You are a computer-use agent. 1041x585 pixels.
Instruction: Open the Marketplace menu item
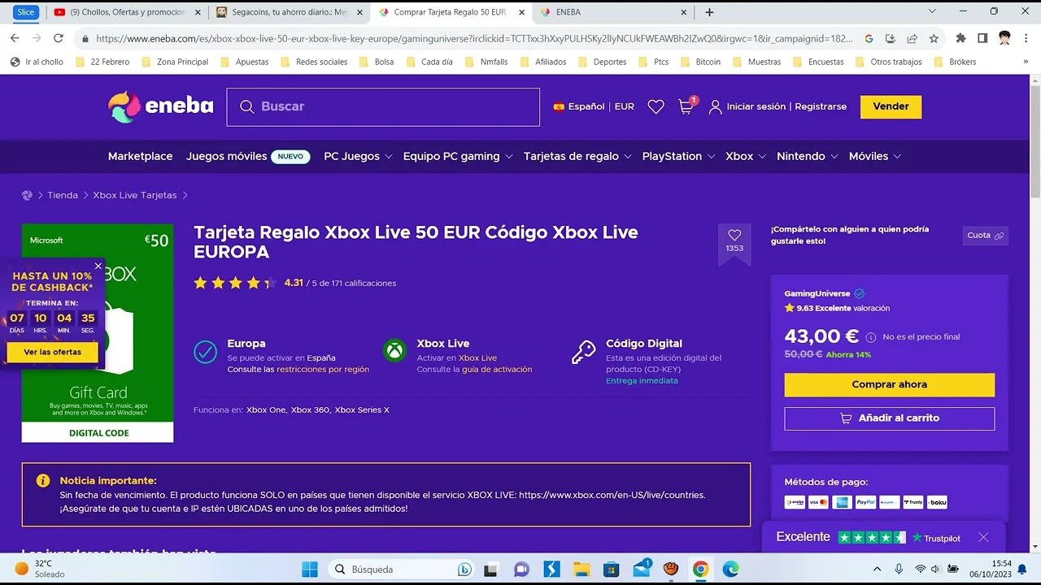[140, 156]
